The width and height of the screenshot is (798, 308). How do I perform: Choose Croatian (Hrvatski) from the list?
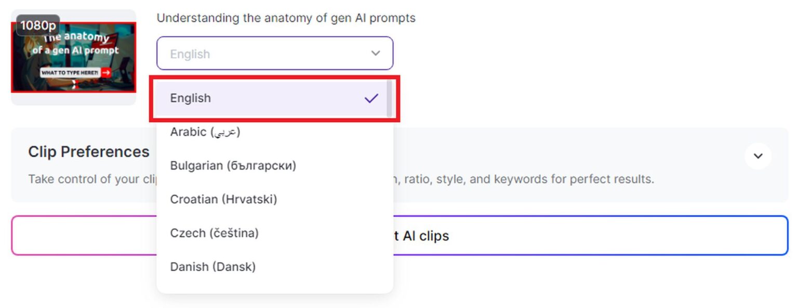223,199
